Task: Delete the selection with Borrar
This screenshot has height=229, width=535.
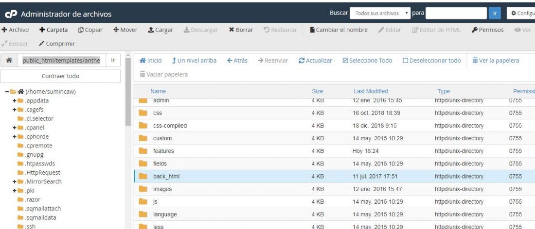Action: [x=241, y=30]
